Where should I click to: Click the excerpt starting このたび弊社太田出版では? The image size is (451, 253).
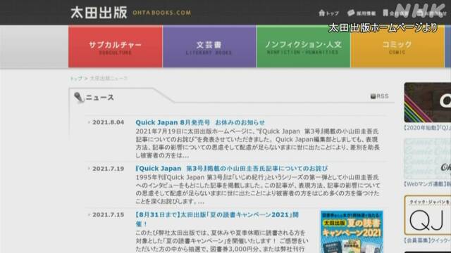(222, 241)
